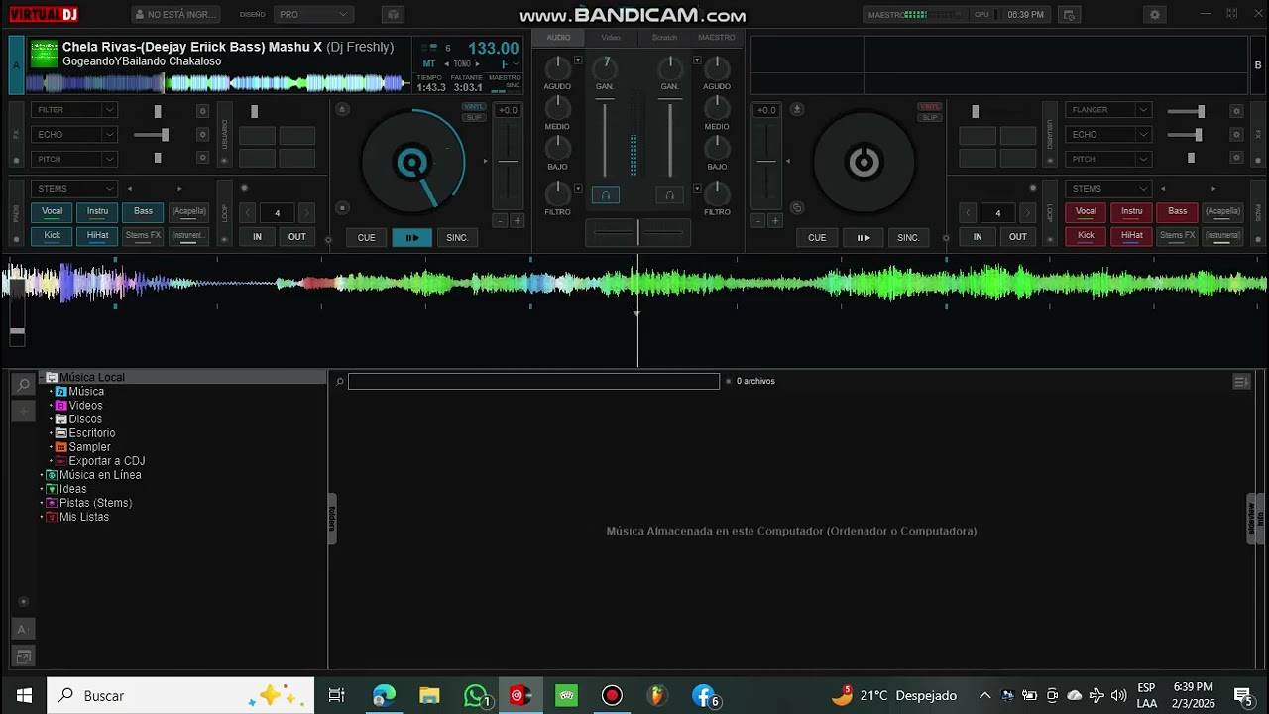The image size is (1269, 714).
Task: Switch to the Scratch mixer tab
Action: point(664,38)
